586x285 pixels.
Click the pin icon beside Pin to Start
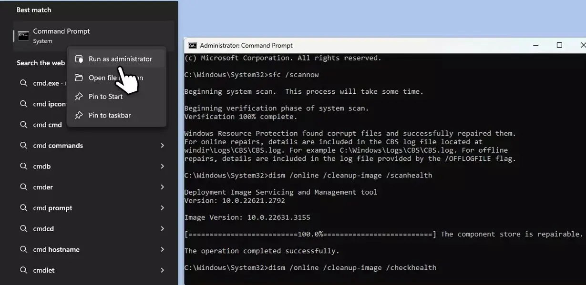click(79, 97)
